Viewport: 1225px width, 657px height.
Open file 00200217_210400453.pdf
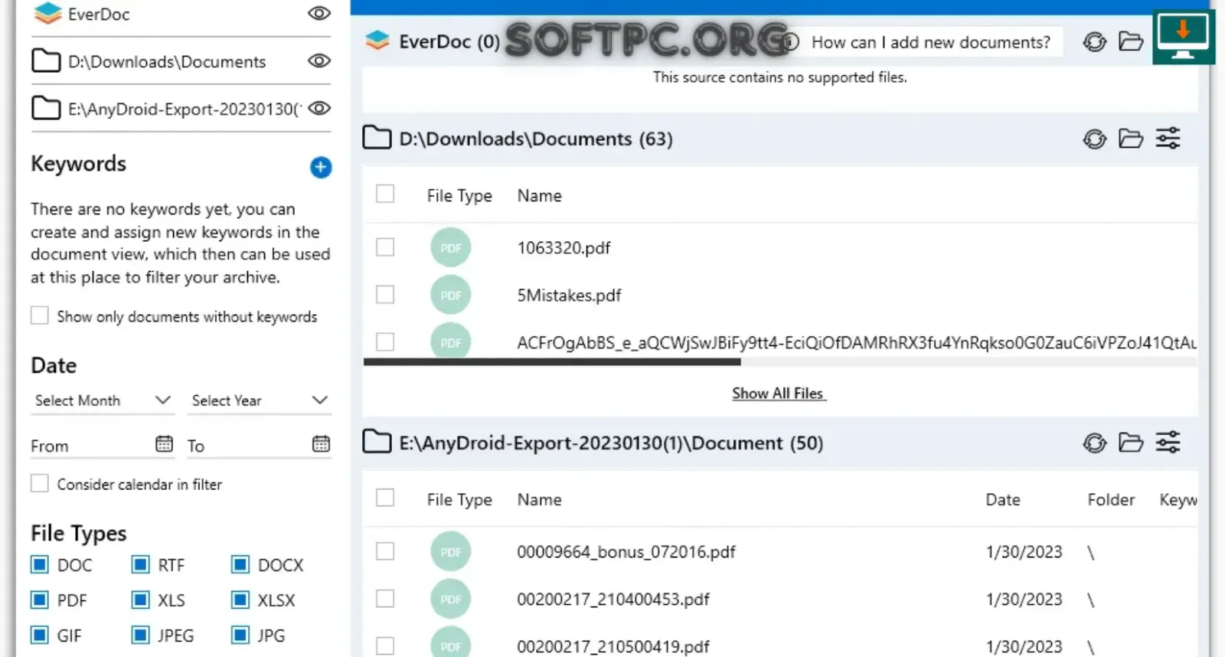pos(613,600)
